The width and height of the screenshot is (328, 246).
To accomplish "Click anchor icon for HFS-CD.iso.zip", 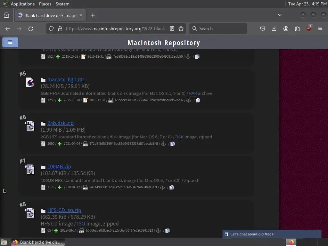I will pyautogui.click(x=158, y=231).
